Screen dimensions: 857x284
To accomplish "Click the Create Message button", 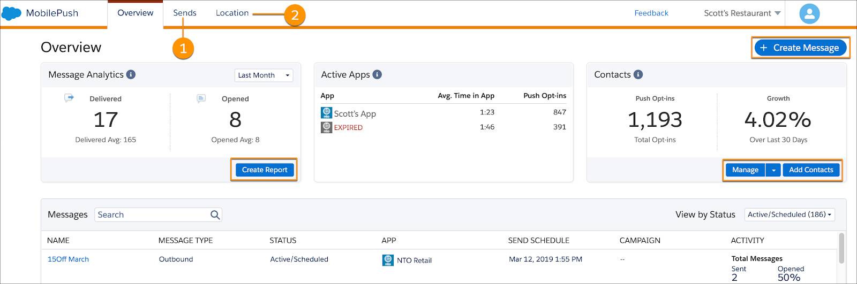I will [x=800, y=48].
